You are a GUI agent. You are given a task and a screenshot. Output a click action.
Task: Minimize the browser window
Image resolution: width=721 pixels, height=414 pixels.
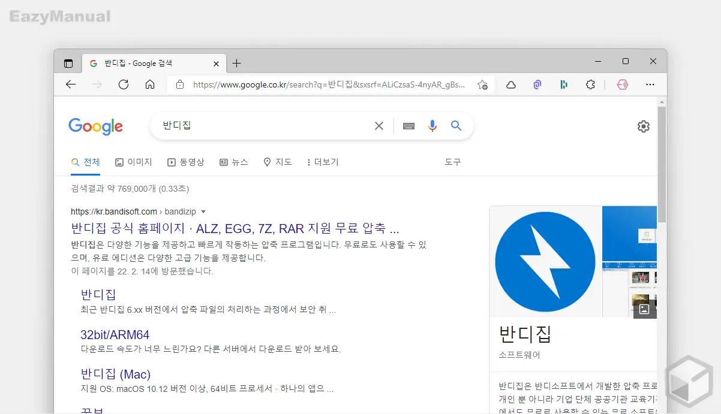click(x=598, y=62)
